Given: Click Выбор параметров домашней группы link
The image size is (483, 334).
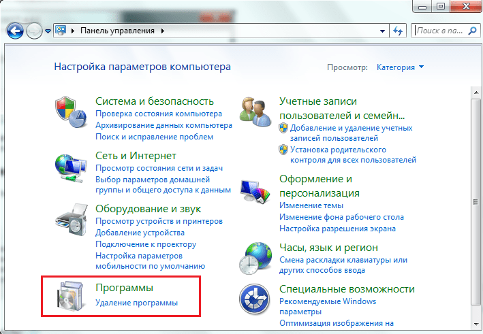Looking at the screenshot, I should [163, 185].
